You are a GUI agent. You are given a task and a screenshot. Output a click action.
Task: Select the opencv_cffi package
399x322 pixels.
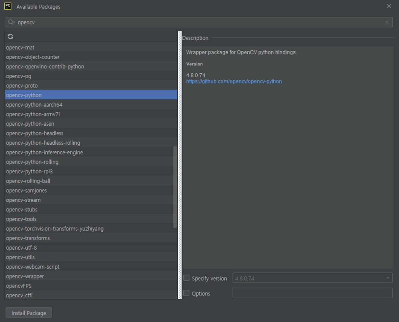[x=91, y=295]
